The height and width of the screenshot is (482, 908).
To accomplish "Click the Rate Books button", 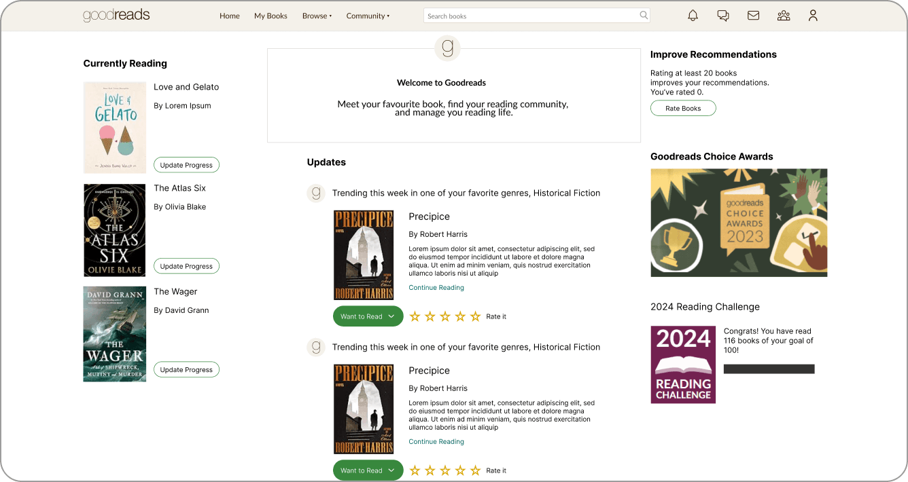I will tap(683, 108).
